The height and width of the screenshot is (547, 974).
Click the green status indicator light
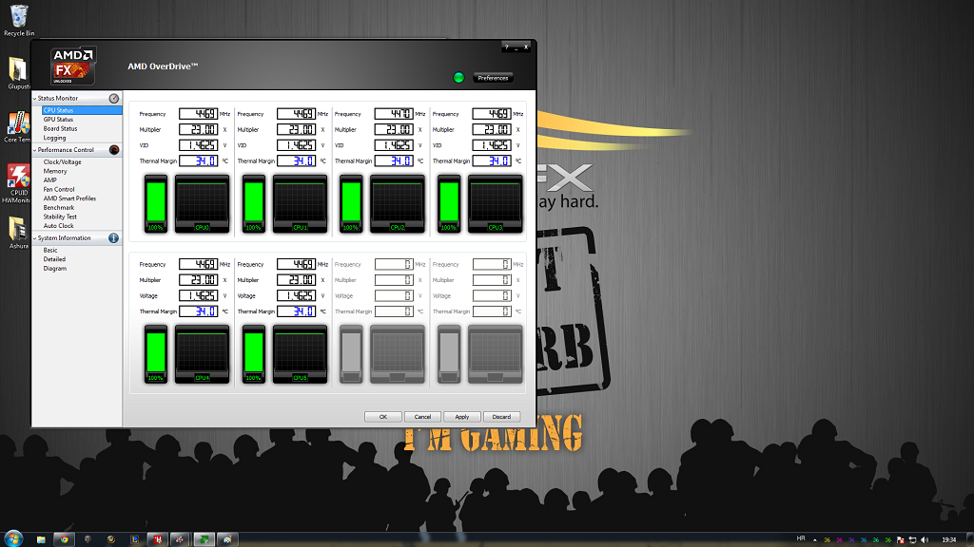coord(458,78)
